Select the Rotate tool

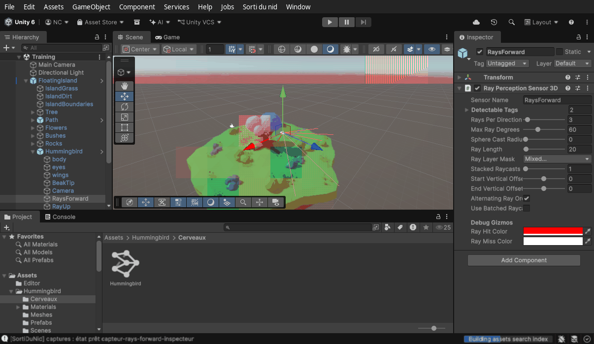point(124,107)
